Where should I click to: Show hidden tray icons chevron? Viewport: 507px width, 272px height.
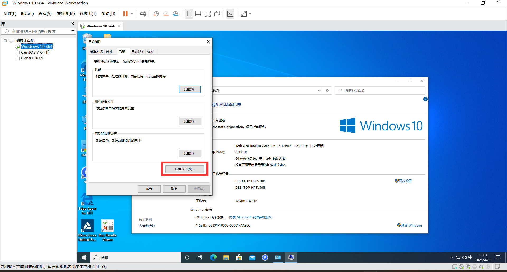point(452,257)
